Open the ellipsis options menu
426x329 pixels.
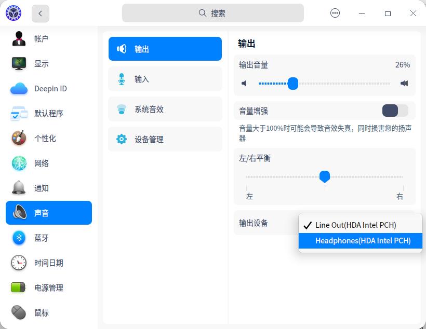coord(335,13)
